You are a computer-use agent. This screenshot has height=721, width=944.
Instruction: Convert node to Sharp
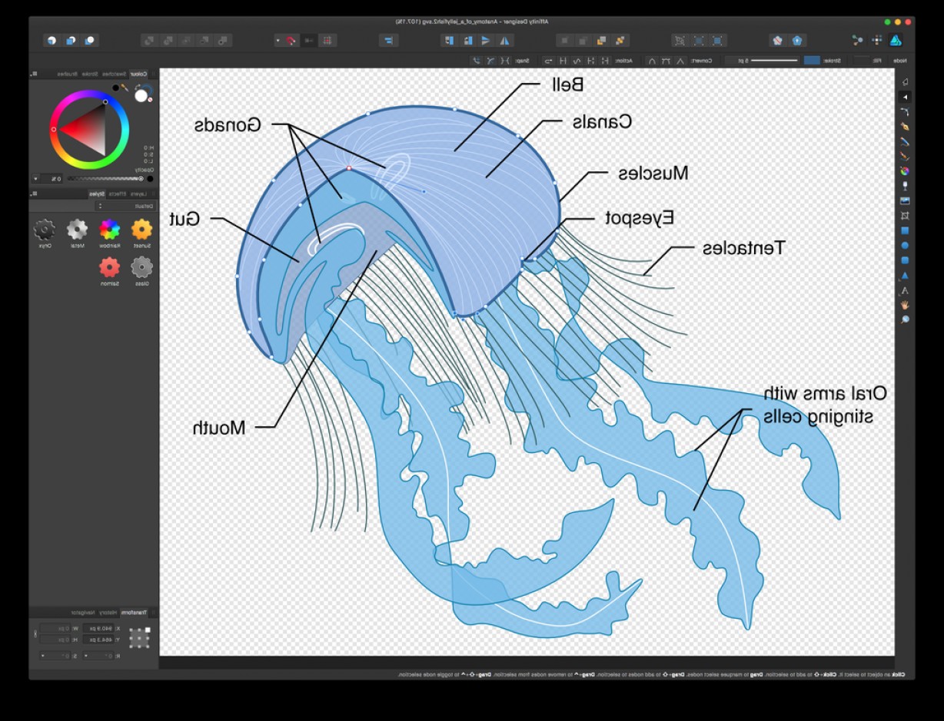[x=680, y=60]
